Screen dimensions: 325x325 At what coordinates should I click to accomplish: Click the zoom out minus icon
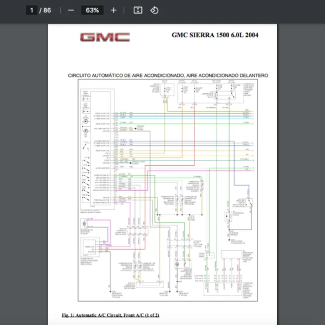(x=71, y=10)
